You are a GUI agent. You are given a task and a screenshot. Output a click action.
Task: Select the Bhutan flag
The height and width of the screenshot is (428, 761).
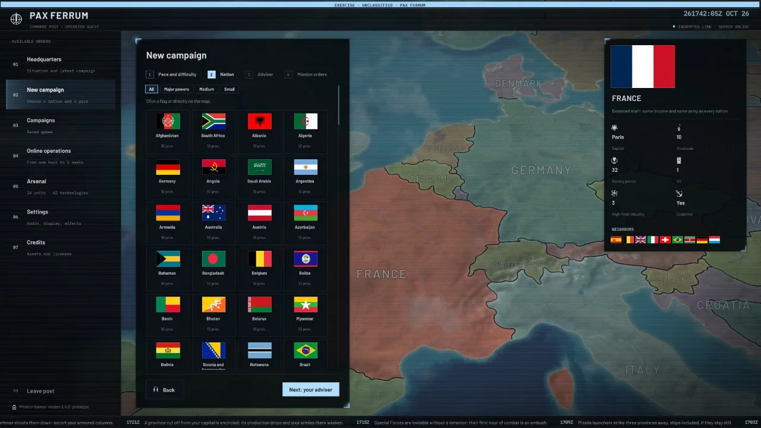(213, 304)
